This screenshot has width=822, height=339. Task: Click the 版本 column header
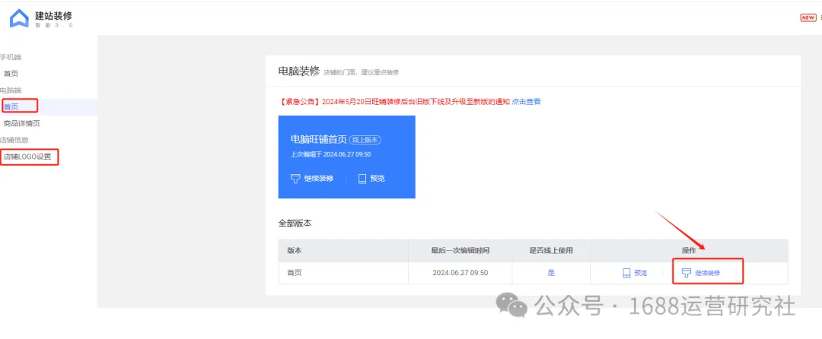295,251
